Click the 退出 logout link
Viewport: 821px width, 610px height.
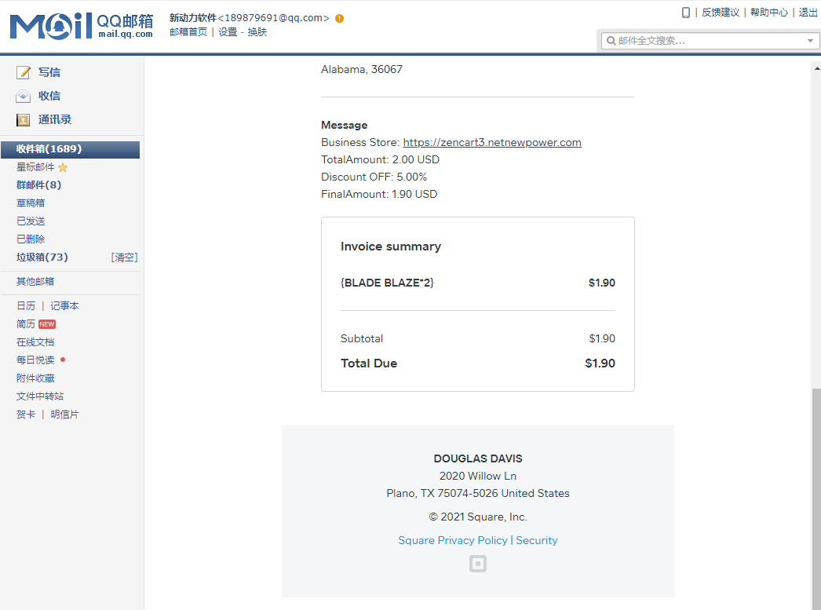[808, 13]
